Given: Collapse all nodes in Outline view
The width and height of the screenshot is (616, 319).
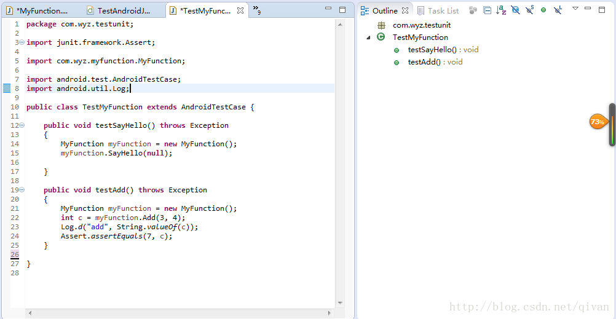Looking at the screenshot, I should click(487, 10).
